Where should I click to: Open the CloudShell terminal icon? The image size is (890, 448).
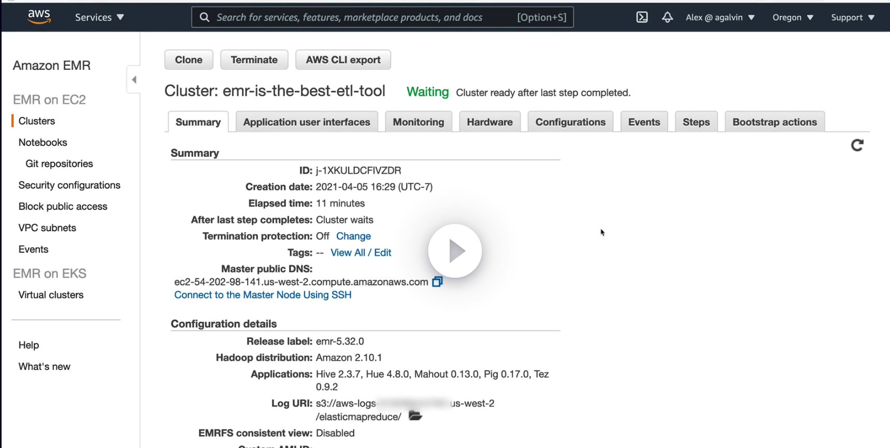tap(642, 17)
